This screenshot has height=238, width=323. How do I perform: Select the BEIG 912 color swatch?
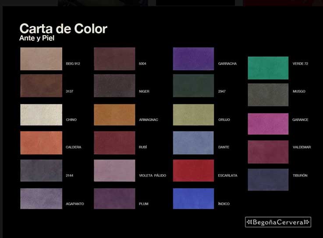click(41, 59)
